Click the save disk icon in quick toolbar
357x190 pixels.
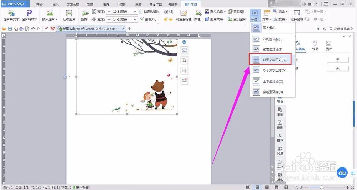pyautogui.click(x=10, y=29)
